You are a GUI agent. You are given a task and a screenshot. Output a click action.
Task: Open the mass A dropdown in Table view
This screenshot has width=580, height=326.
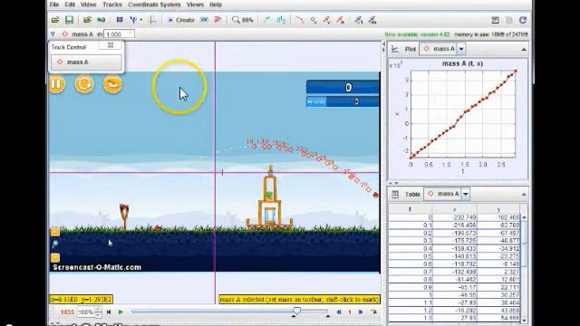coord(466,194)
